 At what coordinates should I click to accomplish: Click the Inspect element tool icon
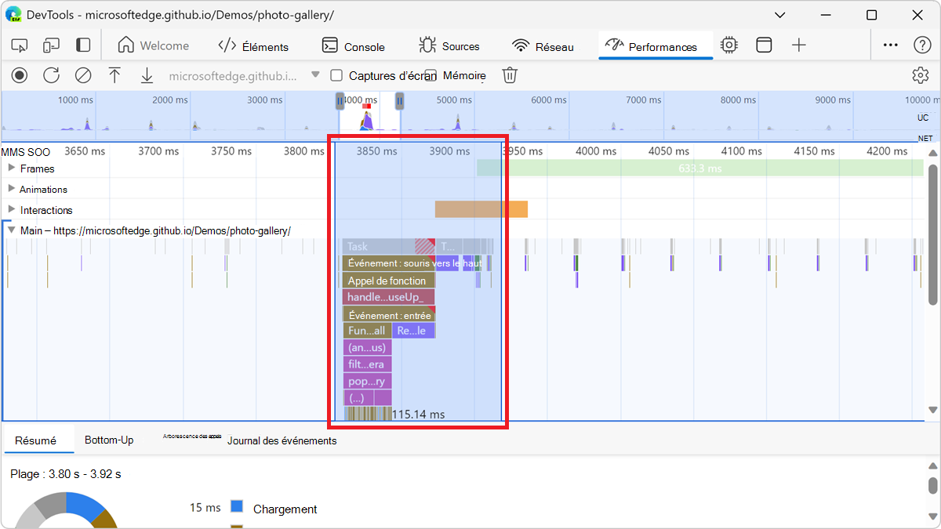pos(20,45)
